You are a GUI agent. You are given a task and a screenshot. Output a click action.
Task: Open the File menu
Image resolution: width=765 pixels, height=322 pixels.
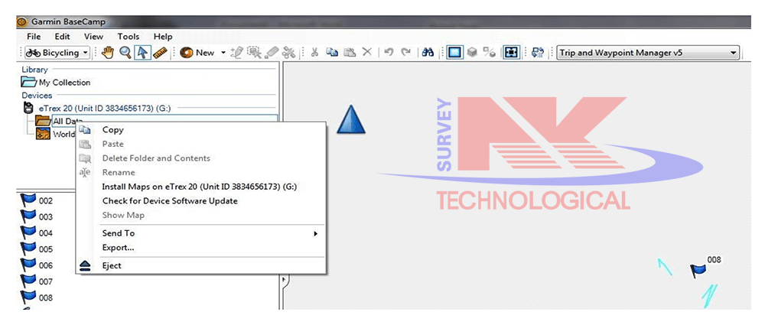[x=34, y=37]
